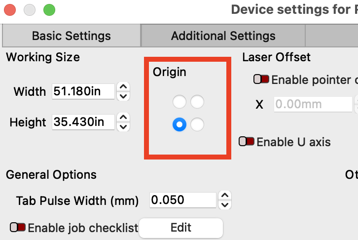Toggle the Enable U axis switch
This screenshot has height=240, width=358.
(246, 142)
